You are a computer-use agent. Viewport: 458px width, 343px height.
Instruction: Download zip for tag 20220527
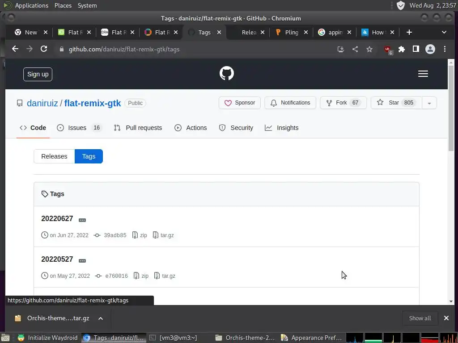(x=141, y=276)
